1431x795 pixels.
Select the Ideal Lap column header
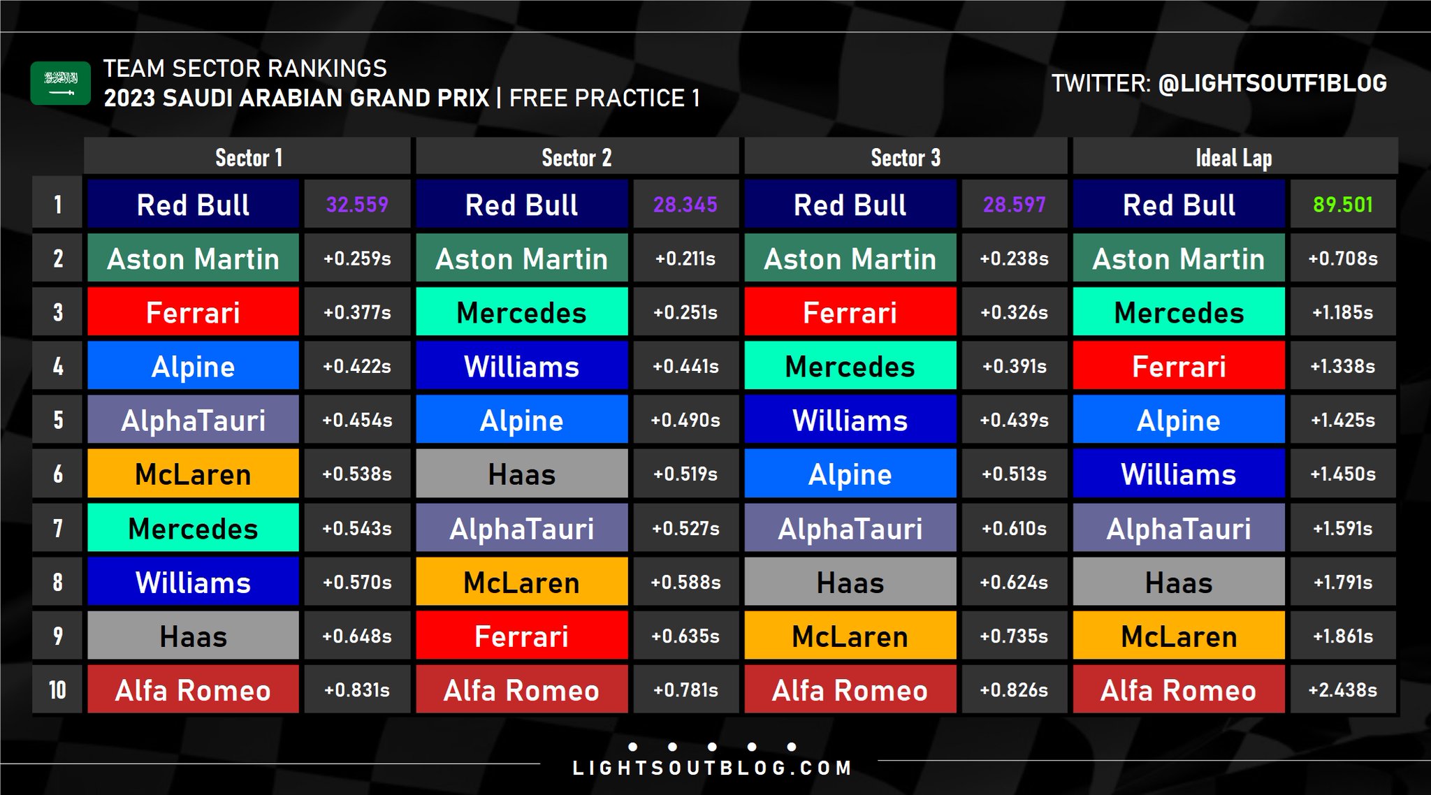click(x=1234, y=158)
